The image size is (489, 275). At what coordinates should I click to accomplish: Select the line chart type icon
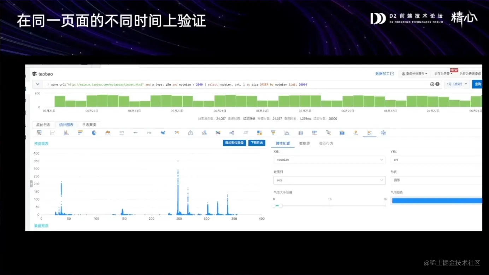(53, 133)
